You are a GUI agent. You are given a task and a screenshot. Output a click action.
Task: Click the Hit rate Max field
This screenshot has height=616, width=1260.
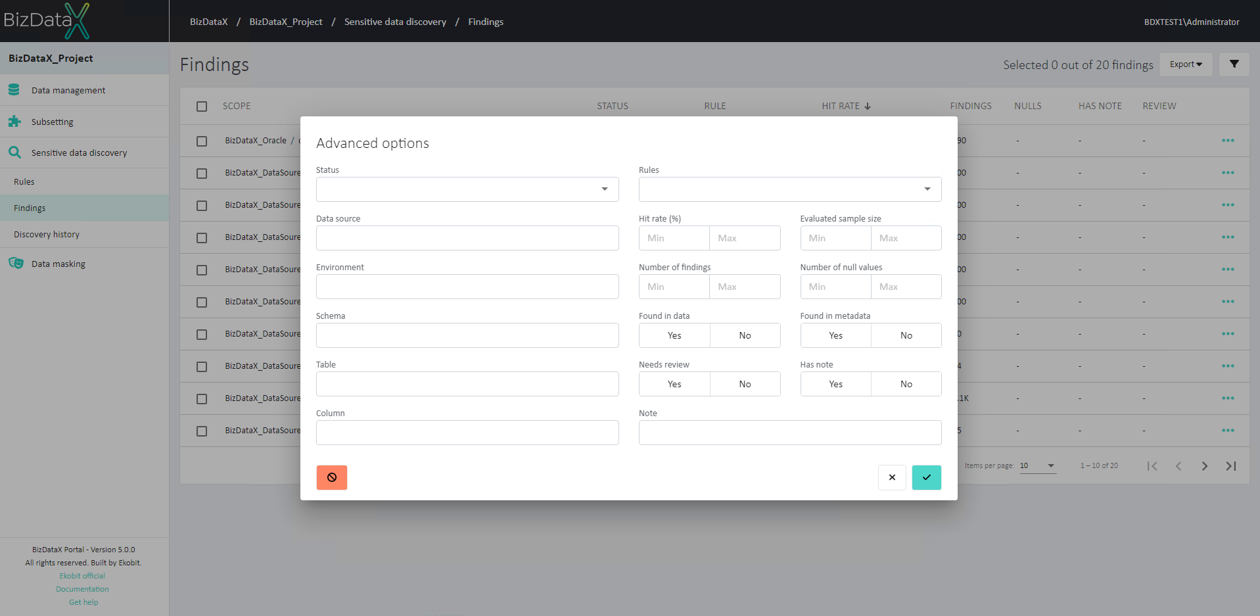click(x=745, y=238)
